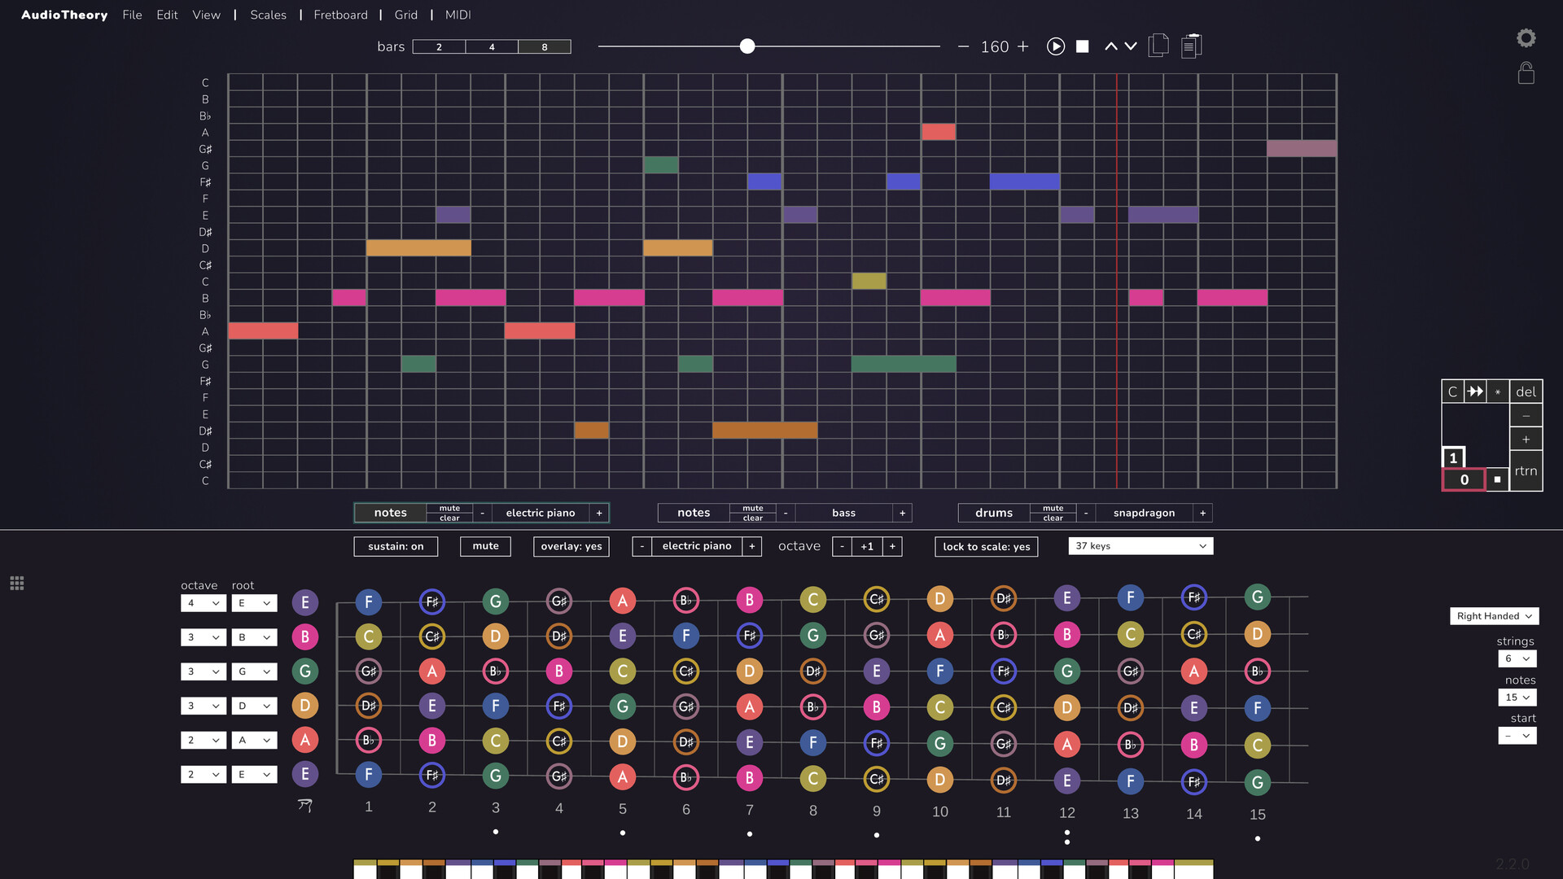This screenshot has width=1563, height=879.
Task: Toggle overlay setting off
Action: (x=571, y=546)
